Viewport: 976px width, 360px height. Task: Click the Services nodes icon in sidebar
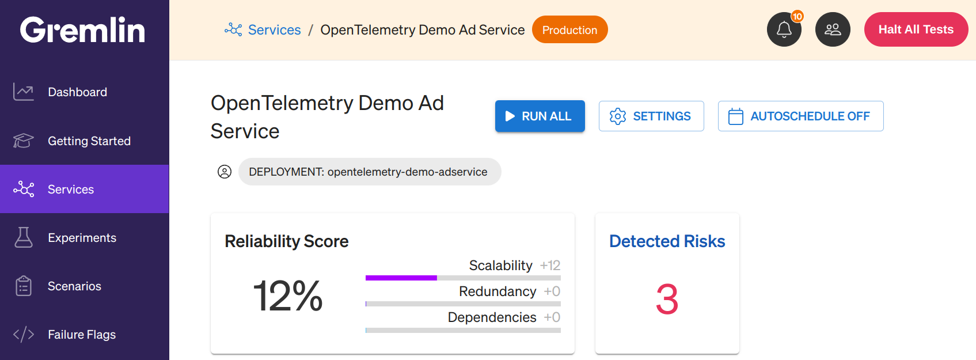click(x=24, y=189)
